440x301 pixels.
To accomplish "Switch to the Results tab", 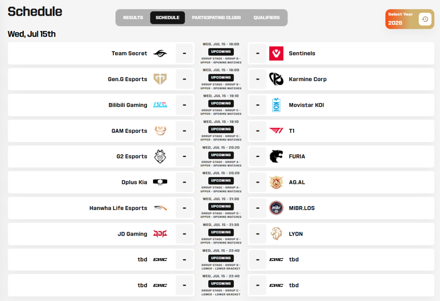I will click(x=133, y=18).
